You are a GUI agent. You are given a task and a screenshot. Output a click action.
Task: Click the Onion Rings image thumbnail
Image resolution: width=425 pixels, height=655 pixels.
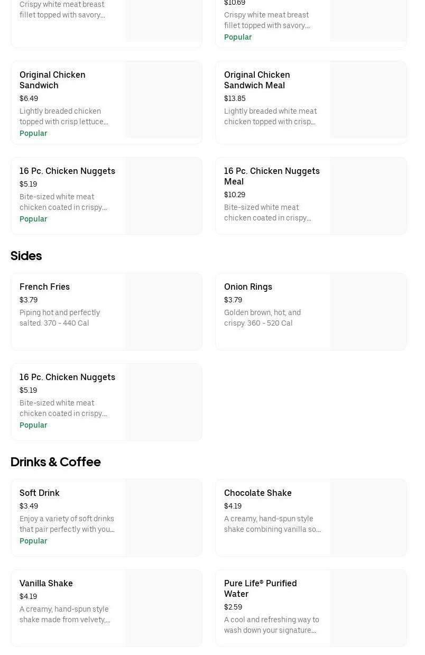coord(368,311)
